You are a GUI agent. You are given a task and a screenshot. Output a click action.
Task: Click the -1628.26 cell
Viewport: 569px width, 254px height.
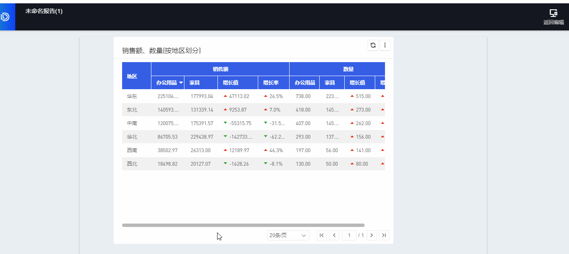(238, 164)
